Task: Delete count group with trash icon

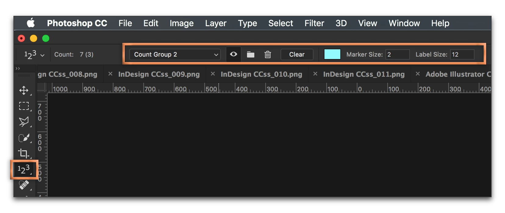Action: 268,54
